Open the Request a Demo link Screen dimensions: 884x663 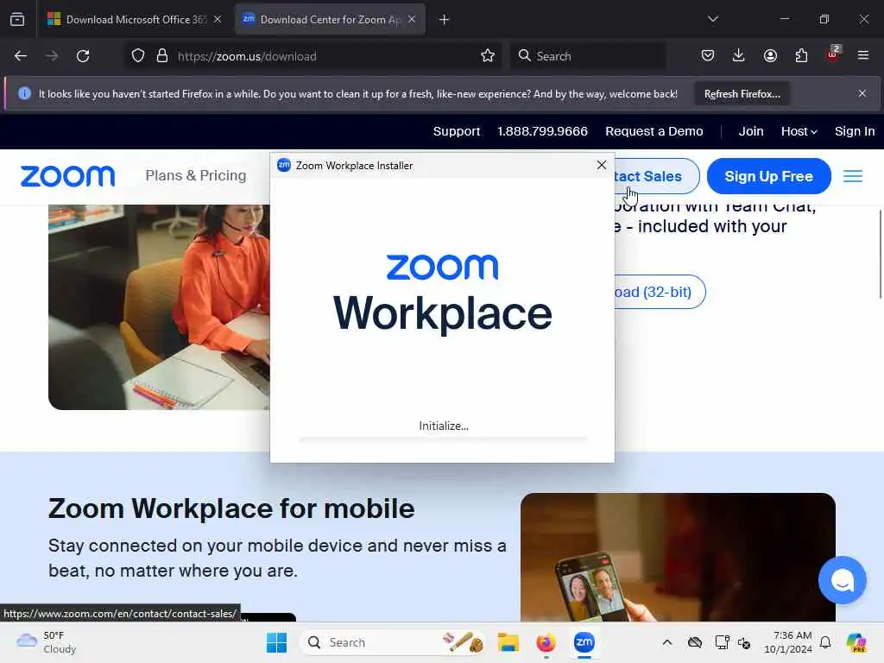coord(654,131)
